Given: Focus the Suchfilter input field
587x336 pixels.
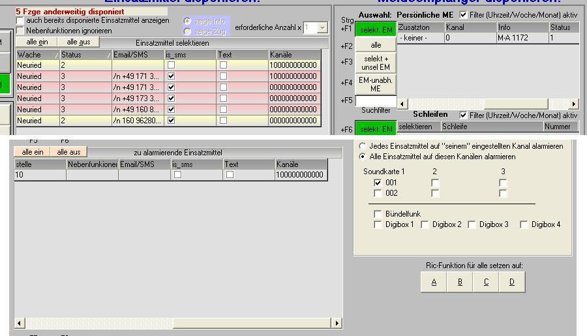Looking at the screenshot, I should tap(376, 102).
